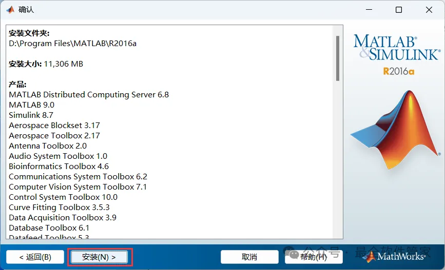445x270 pixels.
Task: Click the 确认 window title text
Action: (x=26, y=10)
